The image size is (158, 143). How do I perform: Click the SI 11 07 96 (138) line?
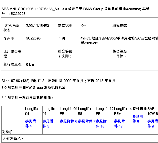(59, 81)
